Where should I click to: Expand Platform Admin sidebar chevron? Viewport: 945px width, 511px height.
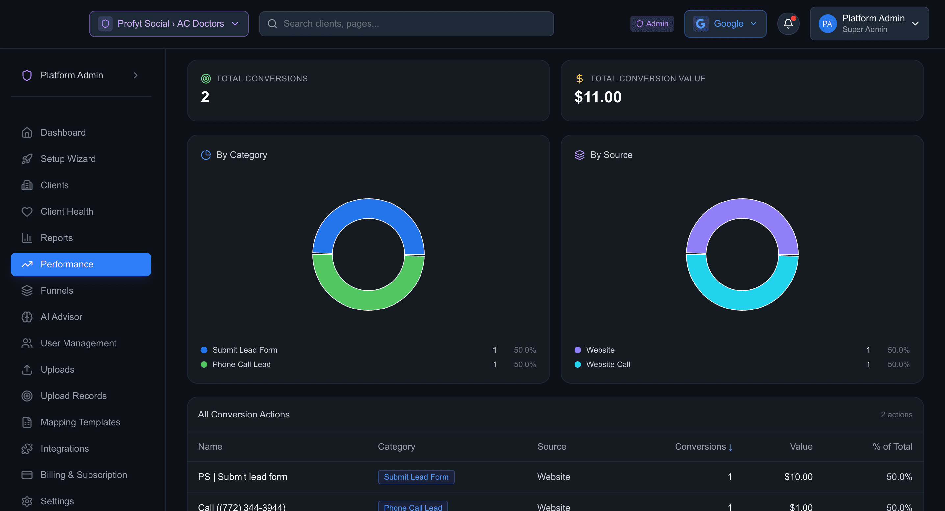(135, 75)
